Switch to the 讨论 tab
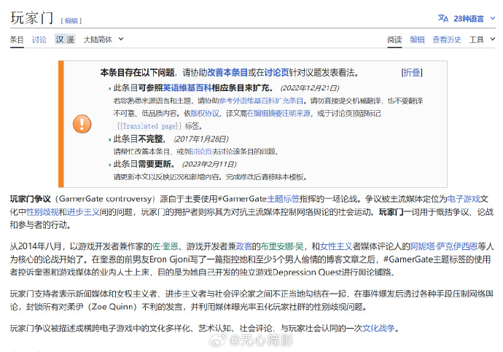Image resolution: width=503 pixels, height=352 pixels. pyautogui.click(x=39, y=40)
